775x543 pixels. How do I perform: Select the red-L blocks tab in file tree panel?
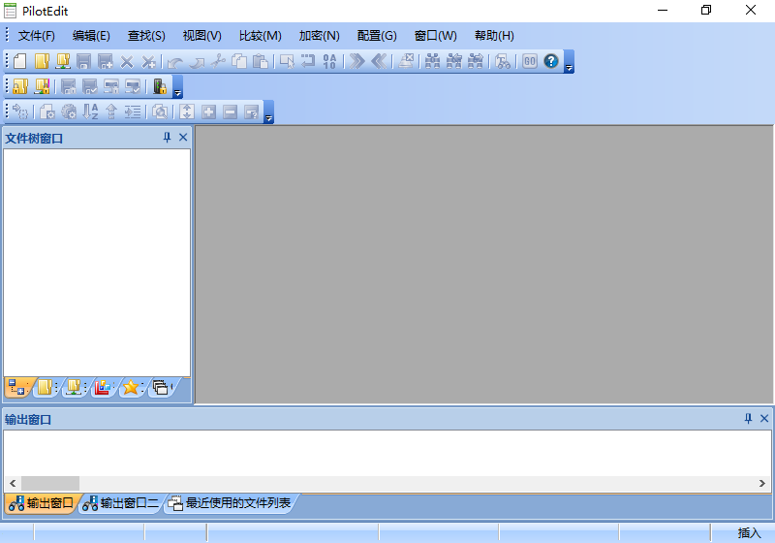click(x=103, y=388)
